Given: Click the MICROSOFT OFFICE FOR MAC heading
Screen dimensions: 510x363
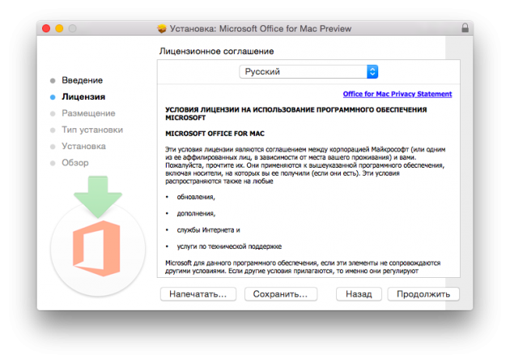Looking at the screenshot, I should 215,134.
